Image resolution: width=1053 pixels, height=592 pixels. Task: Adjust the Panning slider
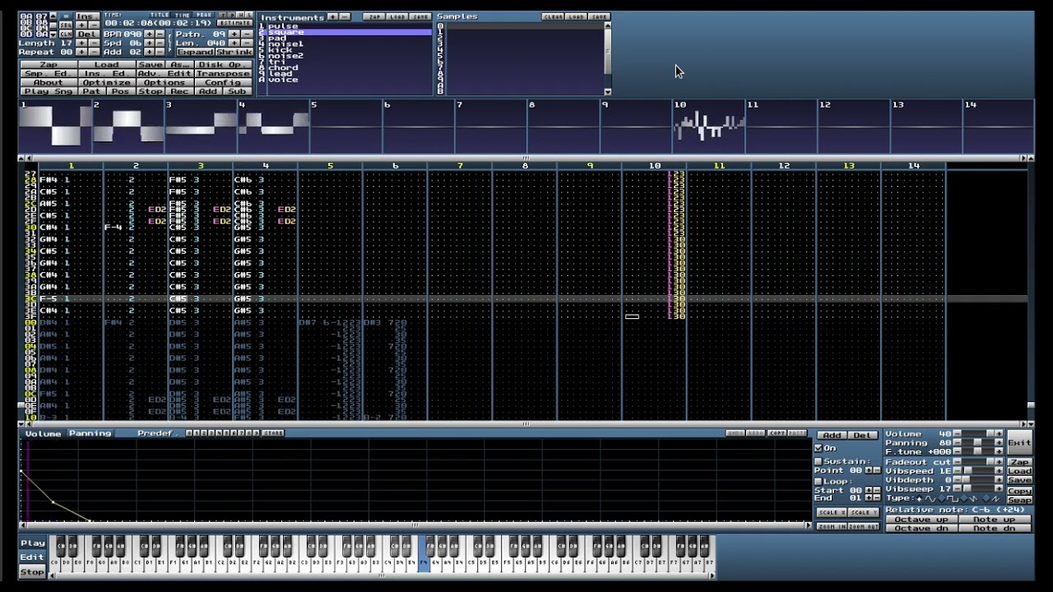(x=978, y=442)
